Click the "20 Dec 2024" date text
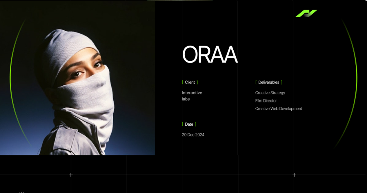The image size is (367, 193). 193,135
